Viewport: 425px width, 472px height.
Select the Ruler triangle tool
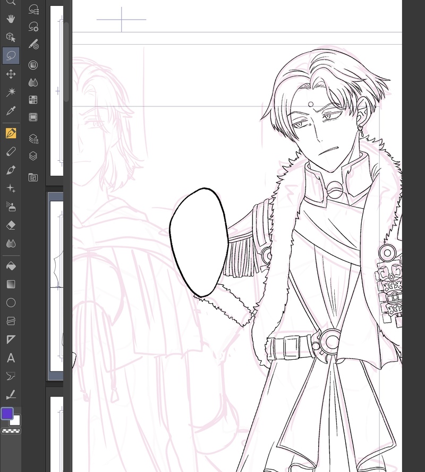tap(11, 339)
